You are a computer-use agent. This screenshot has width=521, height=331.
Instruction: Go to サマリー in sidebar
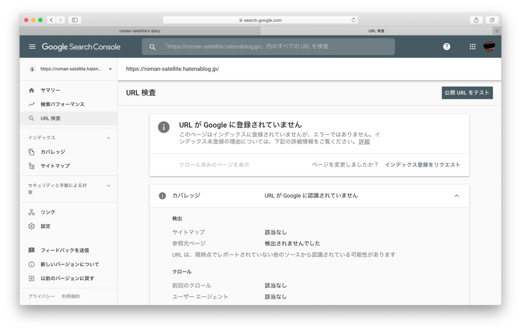coord(68,90)
